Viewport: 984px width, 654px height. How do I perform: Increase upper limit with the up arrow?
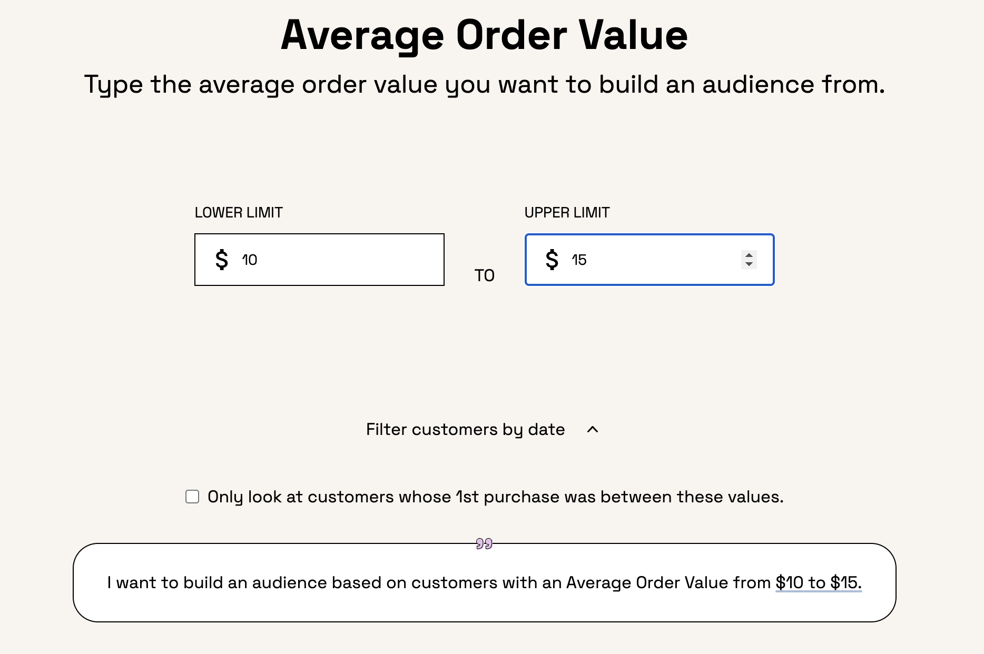pos(749,255)
